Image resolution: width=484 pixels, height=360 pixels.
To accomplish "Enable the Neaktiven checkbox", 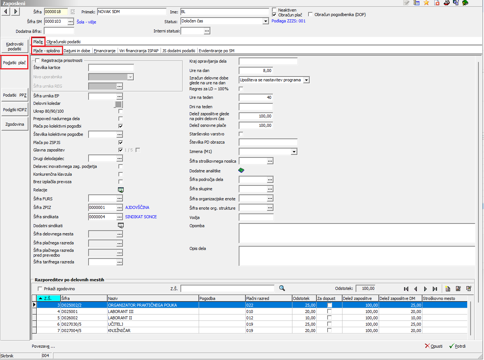I will 274,10.
